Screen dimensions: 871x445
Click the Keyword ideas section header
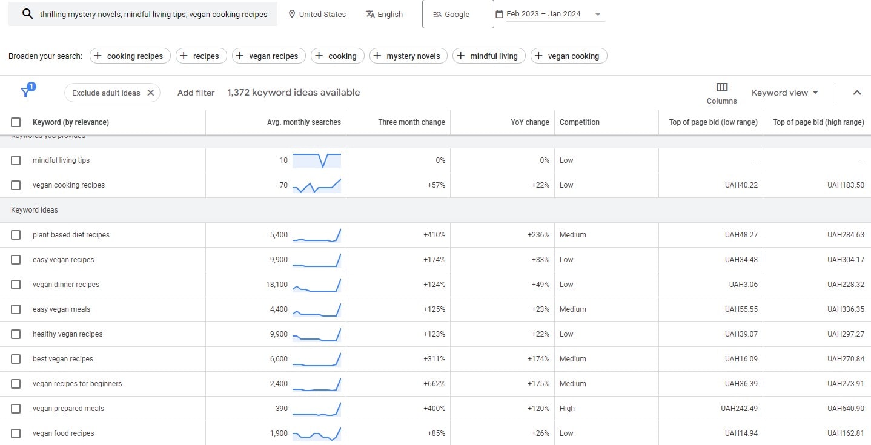coord(35,210)
